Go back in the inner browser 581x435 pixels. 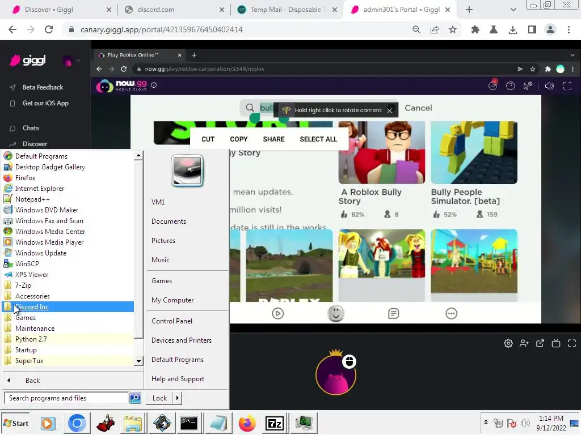(x=99, y=69)
